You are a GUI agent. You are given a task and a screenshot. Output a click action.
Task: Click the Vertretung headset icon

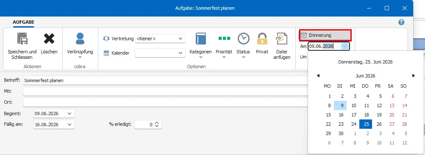(x=106, y=39)
